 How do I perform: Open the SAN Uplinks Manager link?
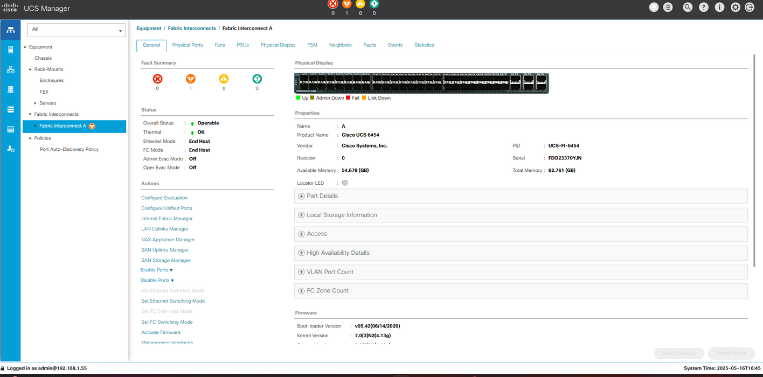pos(165,250)
